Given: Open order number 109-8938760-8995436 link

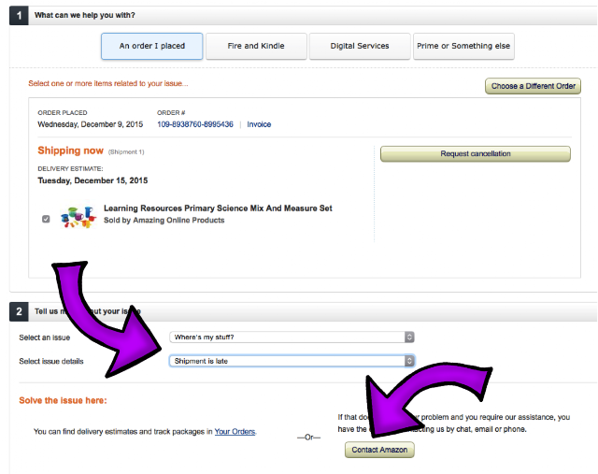Looking at the screenshot, I should 195,124.
